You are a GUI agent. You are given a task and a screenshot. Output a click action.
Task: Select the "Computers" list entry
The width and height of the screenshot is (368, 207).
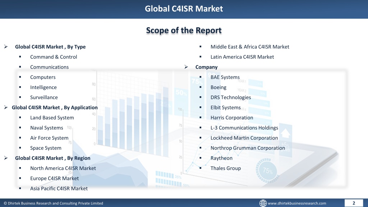(43, 77)
